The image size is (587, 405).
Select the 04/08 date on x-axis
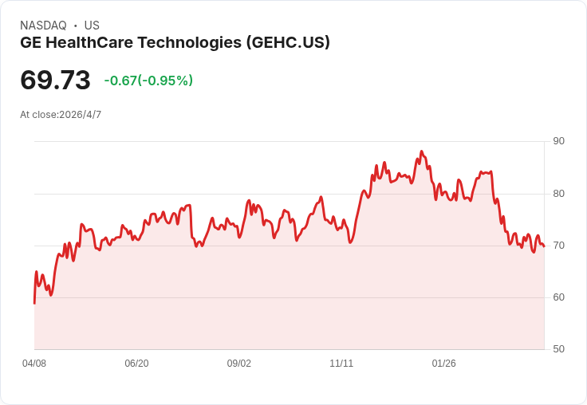34,364
